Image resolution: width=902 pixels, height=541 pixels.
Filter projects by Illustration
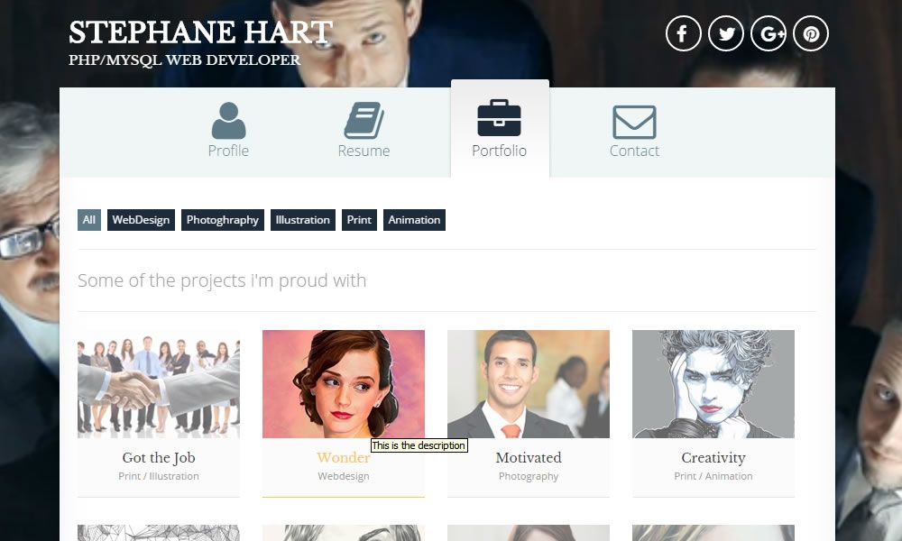(x=302, y=220)
